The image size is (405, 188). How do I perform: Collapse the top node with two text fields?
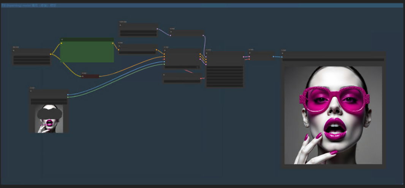(x=121, y=25)
